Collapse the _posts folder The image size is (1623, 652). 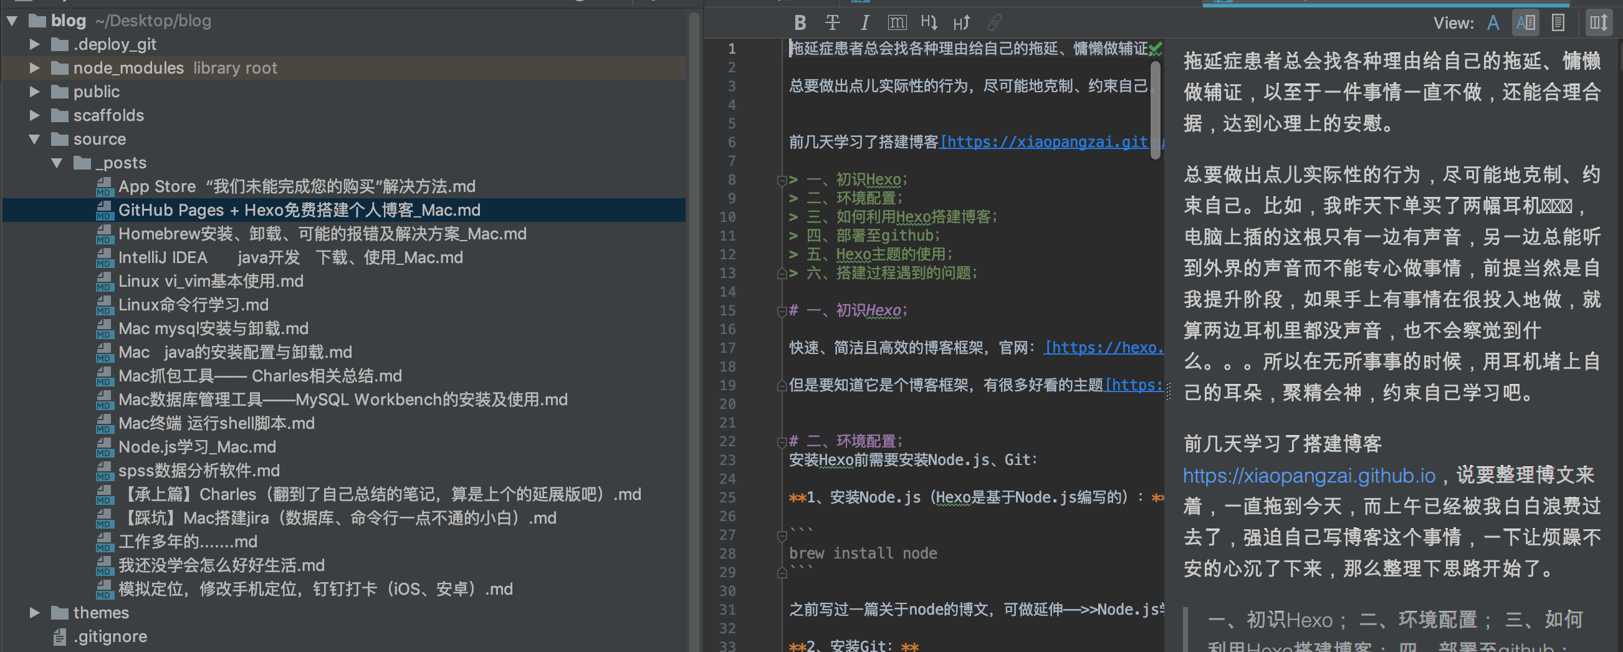point(57,163)
